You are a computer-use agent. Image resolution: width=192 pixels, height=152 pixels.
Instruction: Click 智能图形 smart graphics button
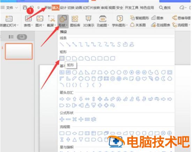(x=140, y=18)
